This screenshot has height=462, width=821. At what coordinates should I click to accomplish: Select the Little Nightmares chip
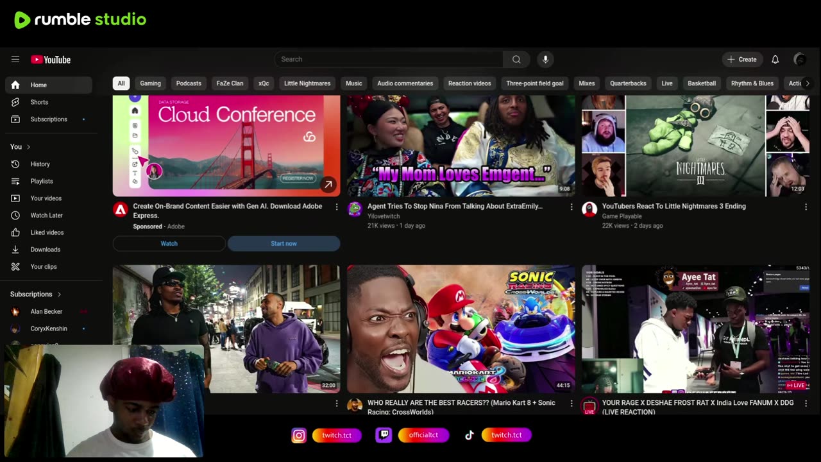click(x=307, y=83)
